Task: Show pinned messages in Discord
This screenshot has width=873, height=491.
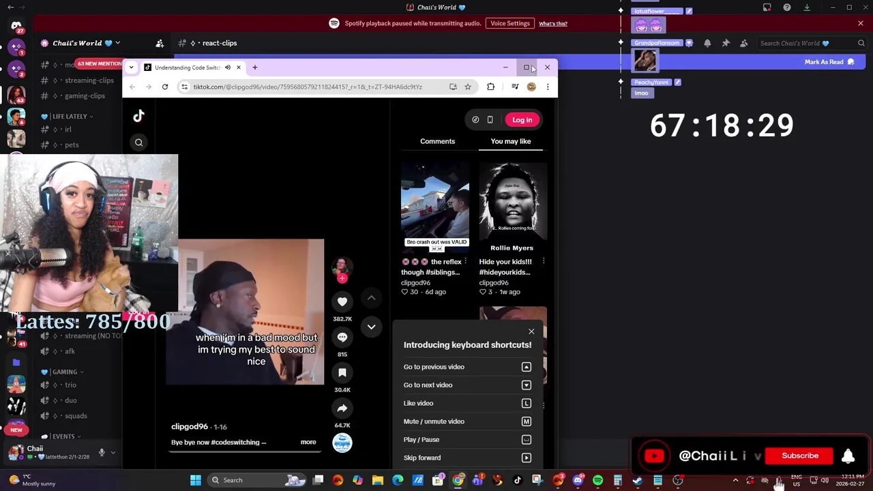Action: 726,43
